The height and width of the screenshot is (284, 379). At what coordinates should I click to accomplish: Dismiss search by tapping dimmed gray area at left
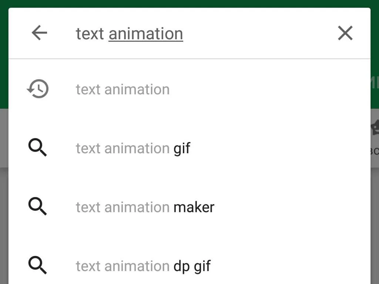click(x=4, y=217)
